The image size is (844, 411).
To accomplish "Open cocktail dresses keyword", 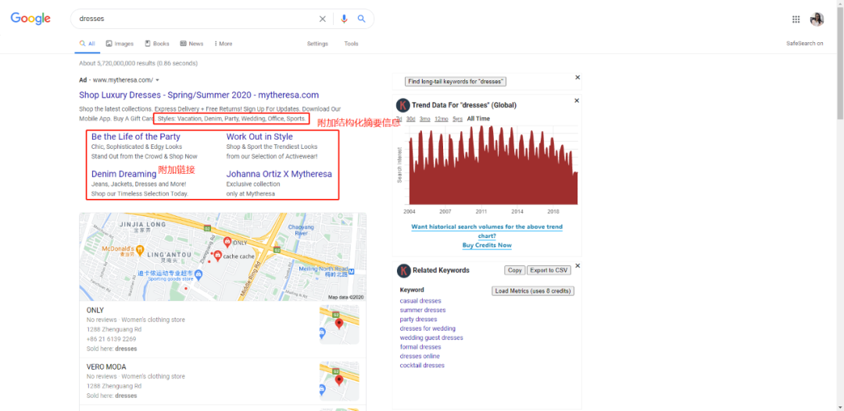I will [x=422, y=365].
